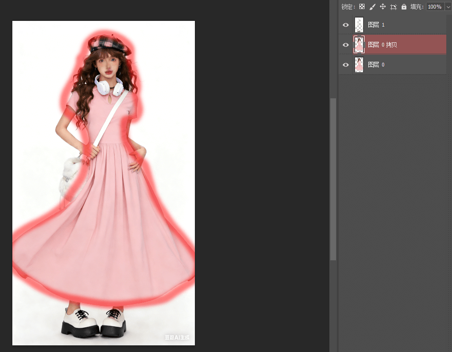Viewport: 452px width, 352px height.
Task: Lock layer position with move-arrows icon
Action: point(383,7)
